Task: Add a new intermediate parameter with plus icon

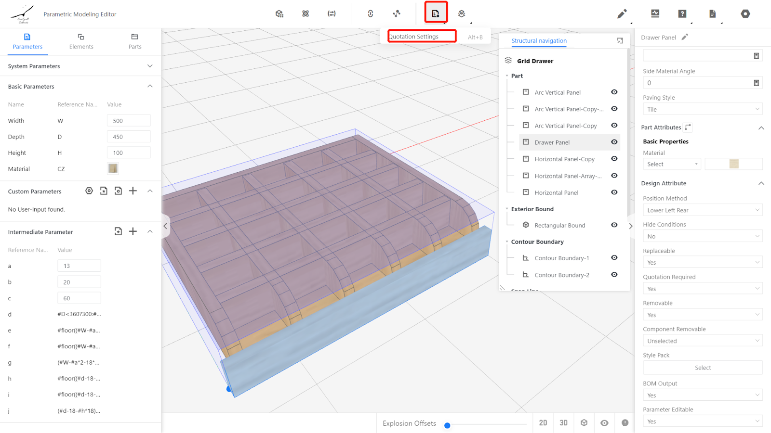Action: coord(133,231)
